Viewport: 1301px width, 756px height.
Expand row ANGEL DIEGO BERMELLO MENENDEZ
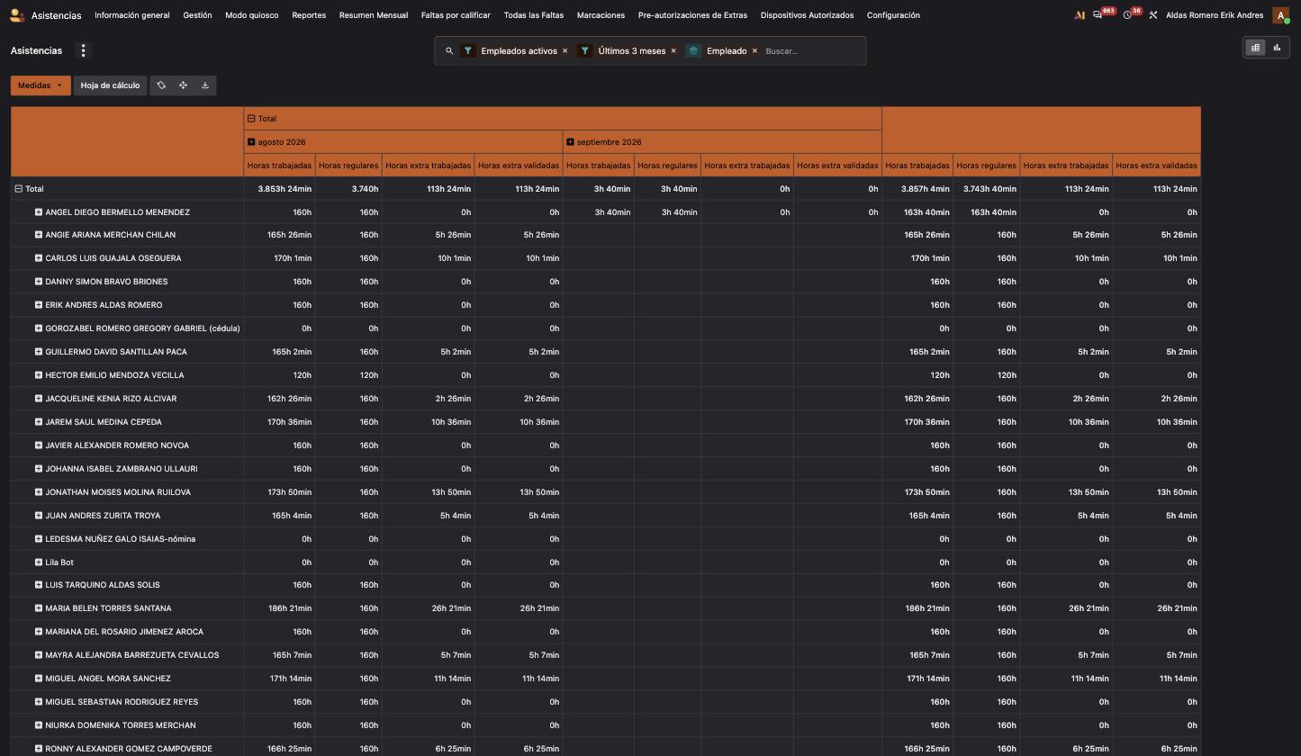pyautogui.click(x=39, y=212)
